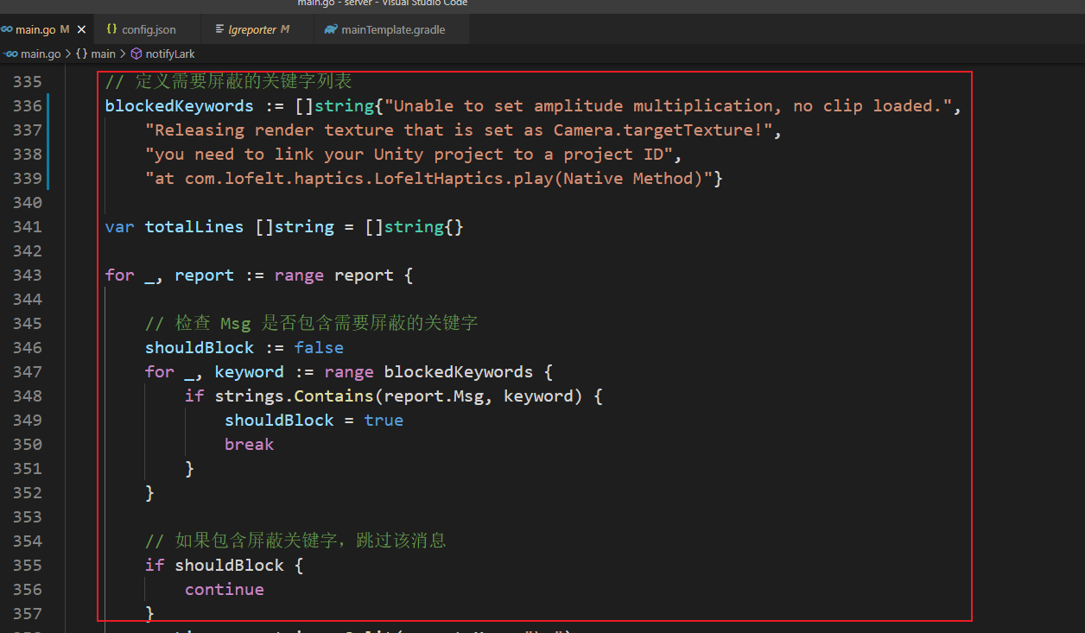Viewport: 1085px width, 633px height.
Task: Select the main package breadcrumb
Action: [103, 54]
